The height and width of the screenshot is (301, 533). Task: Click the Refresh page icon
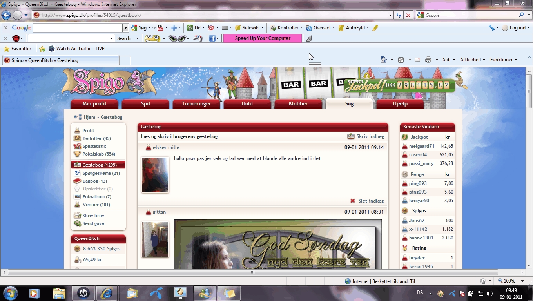(x=399, y=15)
